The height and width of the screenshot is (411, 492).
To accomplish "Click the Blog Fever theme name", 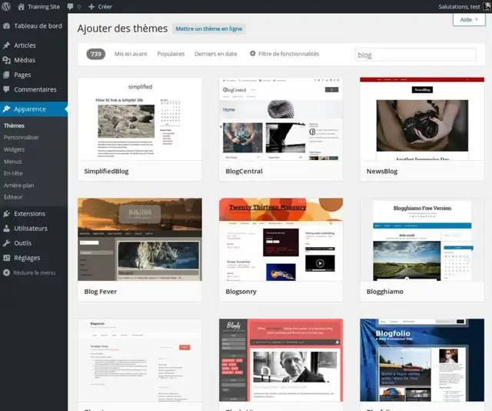I will coord(101,292).
